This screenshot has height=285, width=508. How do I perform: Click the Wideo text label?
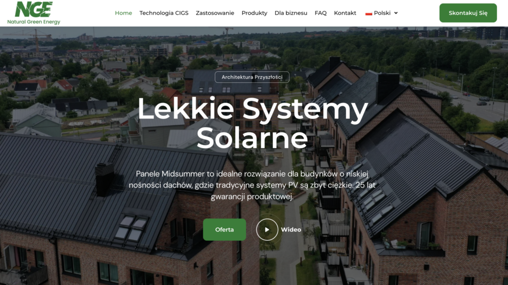click(291, 229)
